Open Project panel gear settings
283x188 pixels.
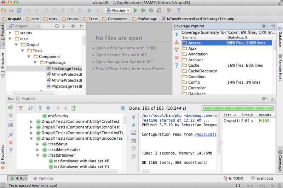(x=74, y=26)
